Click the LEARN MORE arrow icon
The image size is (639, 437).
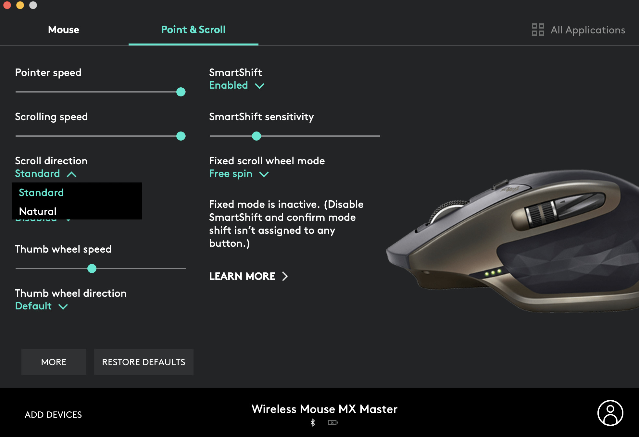click(286, 276)
